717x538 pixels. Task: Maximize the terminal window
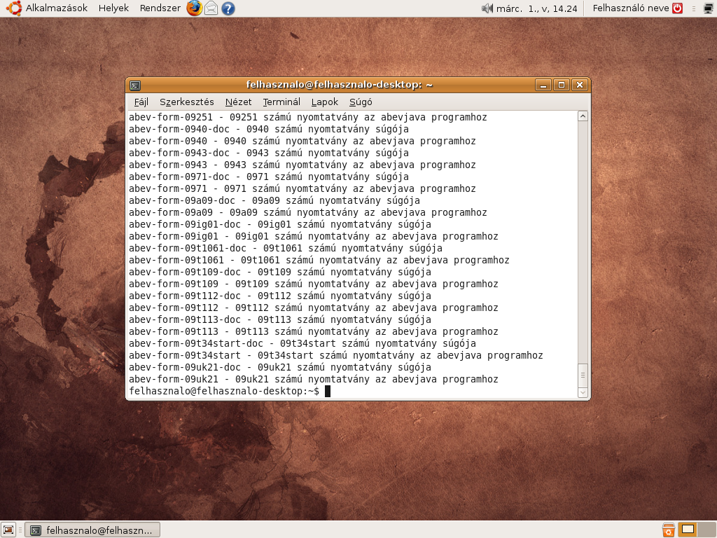[562, 85]
